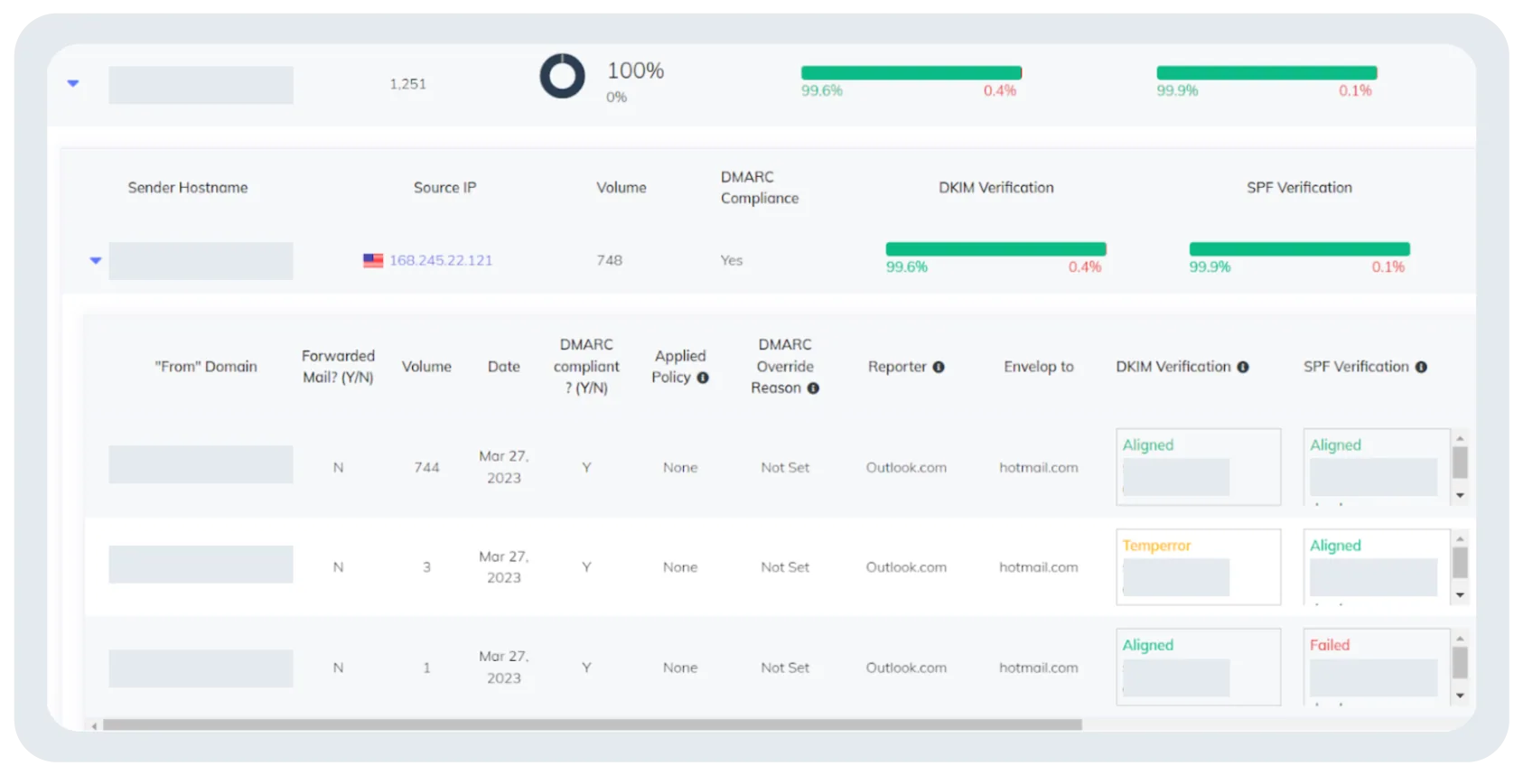Click the Temperror DKIM result

click(1156, 546)
